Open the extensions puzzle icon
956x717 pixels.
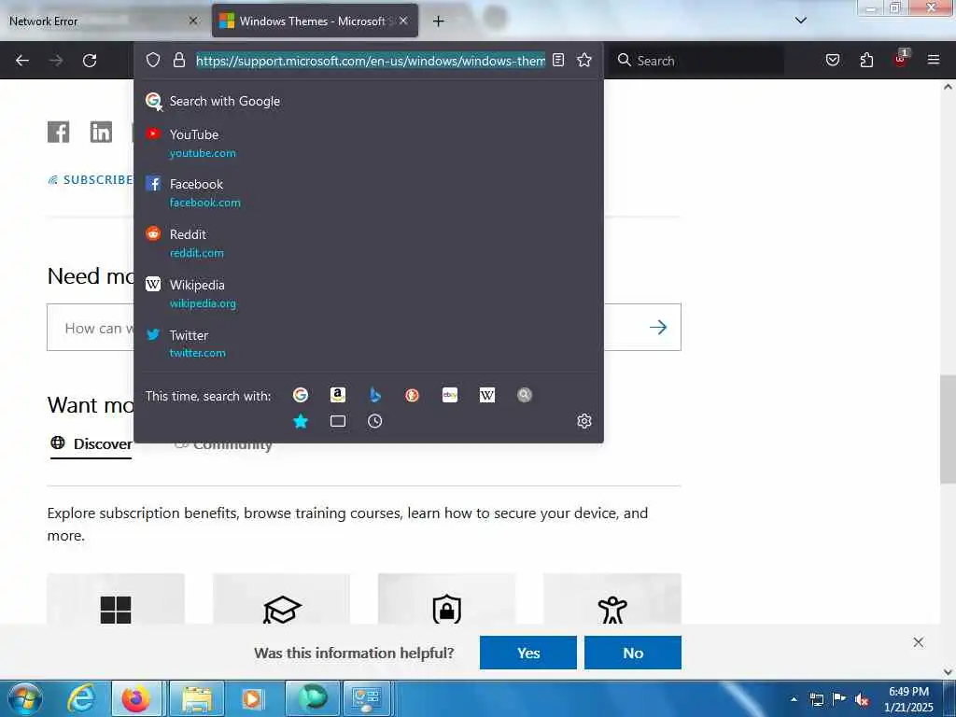(866, 60)
